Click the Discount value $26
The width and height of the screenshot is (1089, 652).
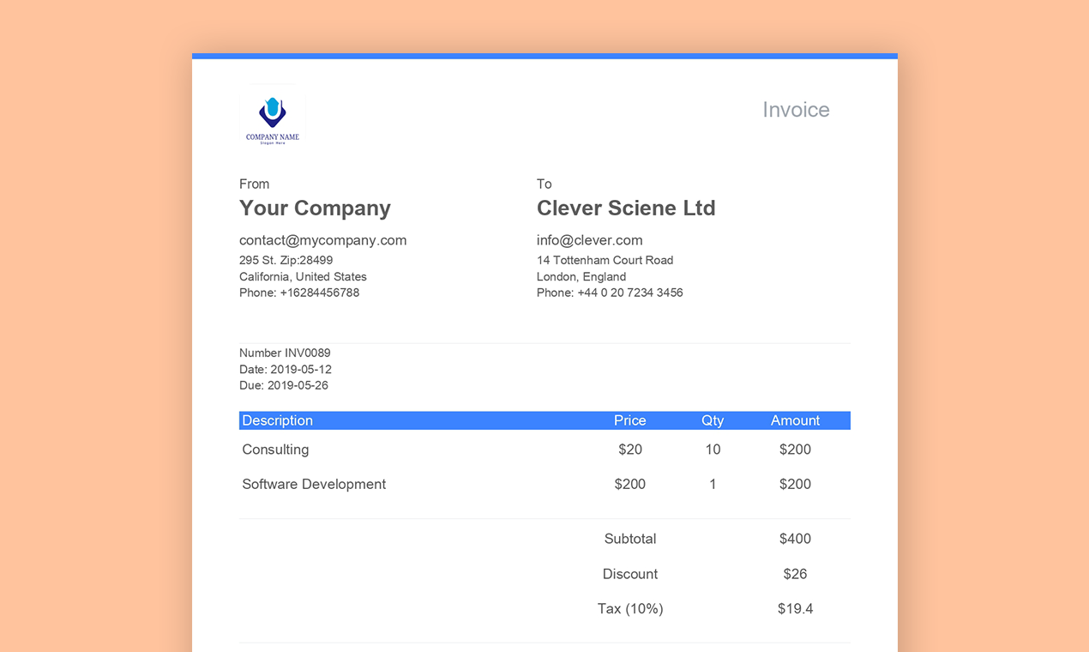pyautogui.click(x=795, y=574)
